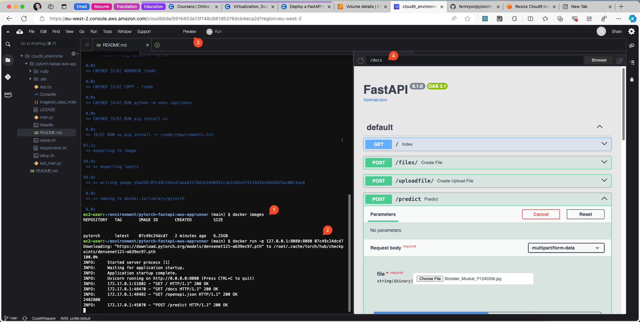Click the /docs address field in preview
The width and height of the screenshot is (640, 322).
pos(475,60)
